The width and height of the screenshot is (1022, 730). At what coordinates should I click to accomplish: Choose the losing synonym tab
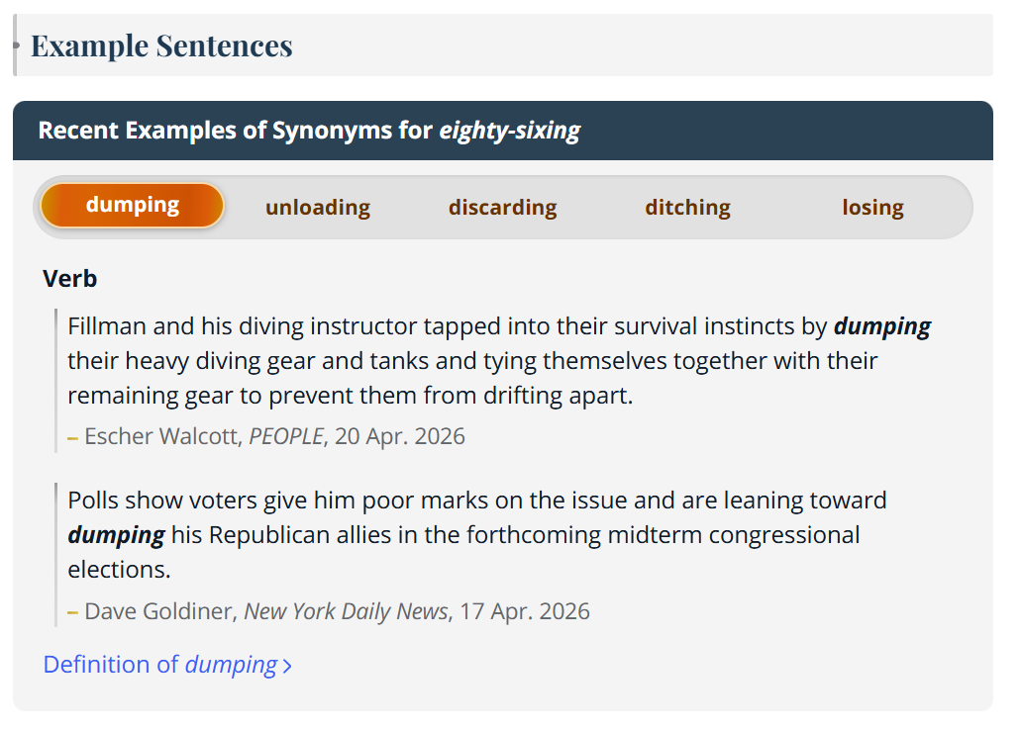(872, 207)
